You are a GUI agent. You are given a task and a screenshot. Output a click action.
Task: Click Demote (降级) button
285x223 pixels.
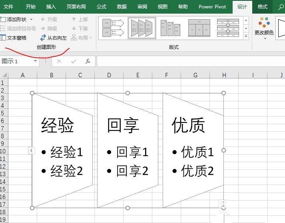pos(49,28)
